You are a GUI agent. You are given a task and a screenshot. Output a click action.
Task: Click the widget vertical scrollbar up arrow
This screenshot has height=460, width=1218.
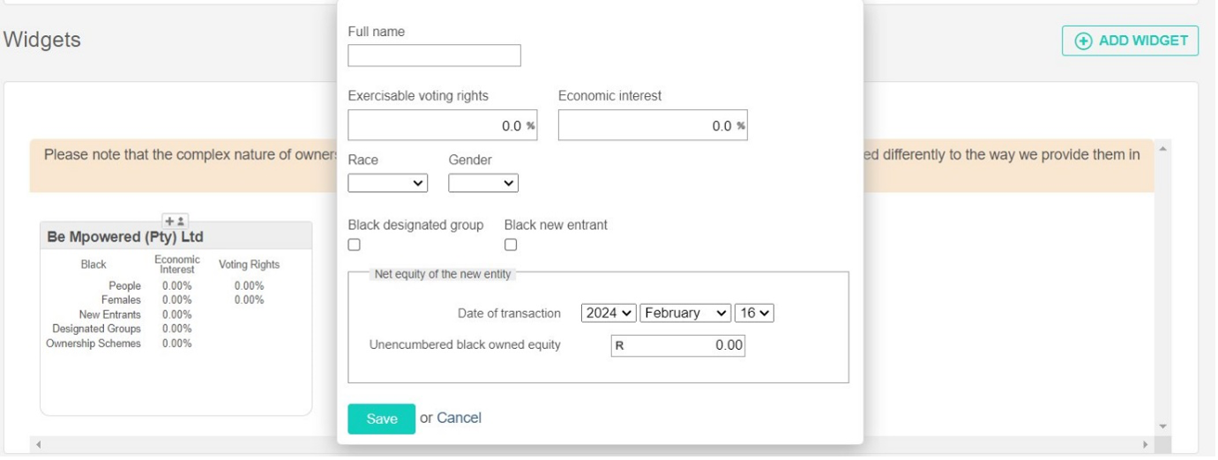click(x=1162, y=148)
